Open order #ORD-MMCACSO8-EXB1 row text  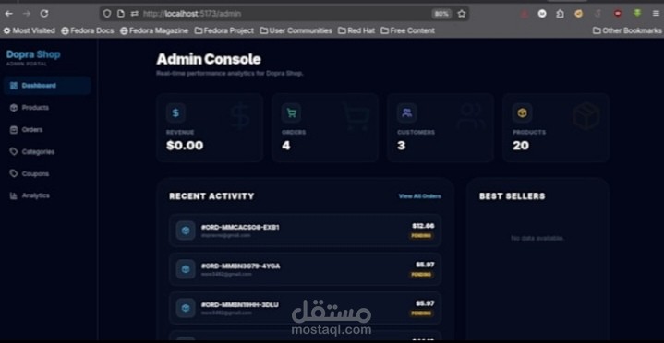tap(240, 228)
